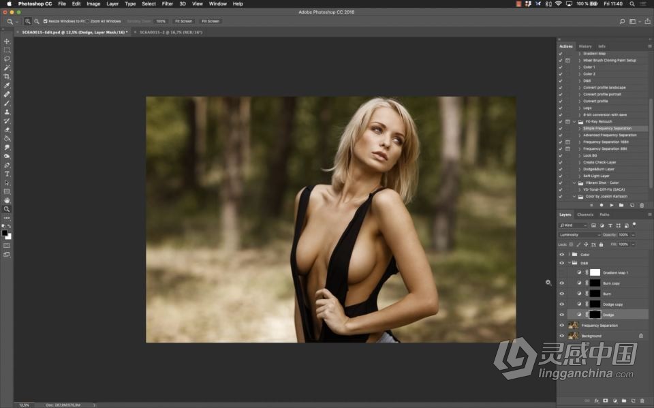Select the History Brush tool
Image resolution: width=654 pixels, height=408 pixels.
pos(7,121)
